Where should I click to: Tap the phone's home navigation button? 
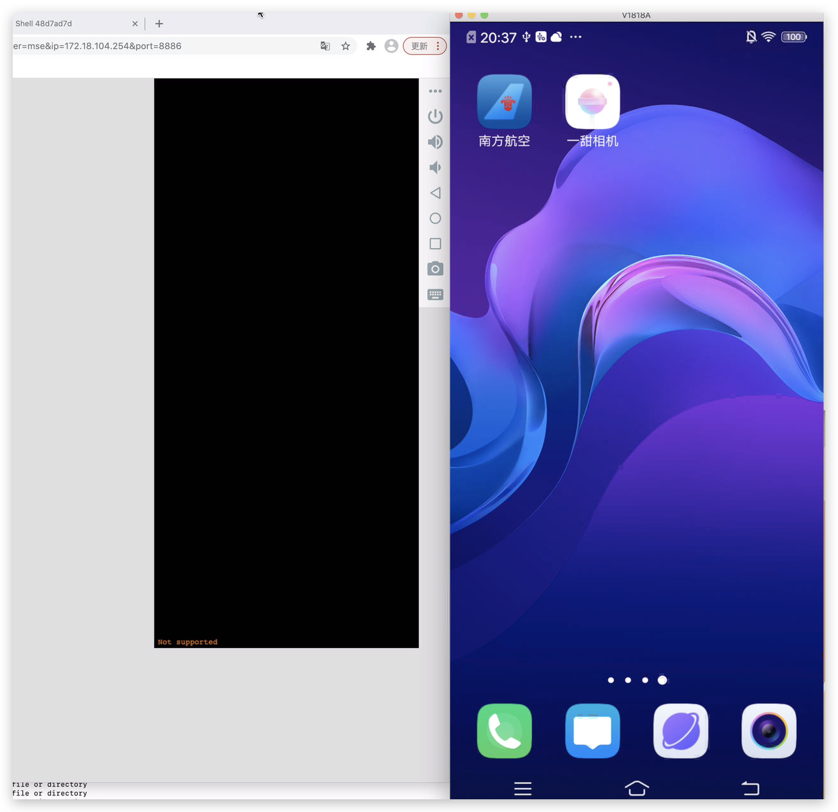point(637,788)
